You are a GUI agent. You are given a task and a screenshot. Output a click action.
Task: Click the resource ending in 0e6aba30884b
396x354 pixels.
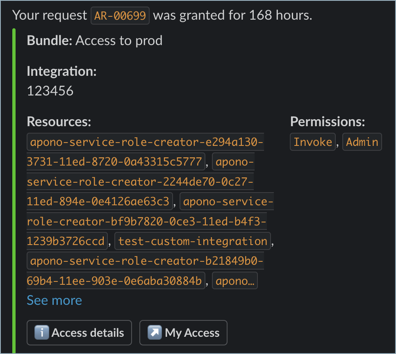pos(116,281)
